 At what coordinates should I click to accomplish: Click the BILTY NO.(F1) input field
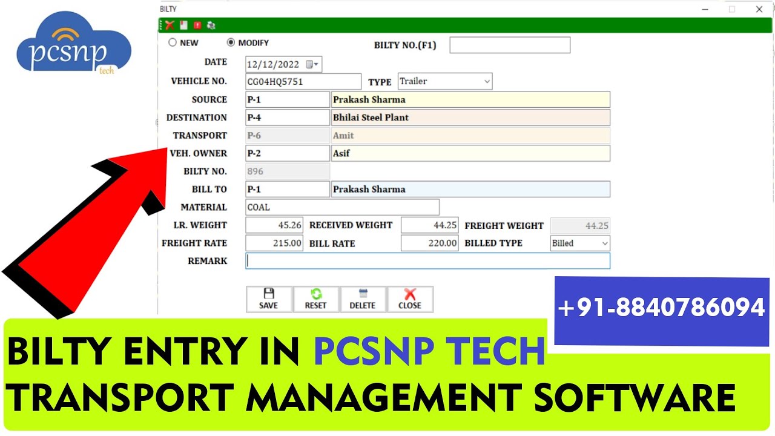click(510, 45)
